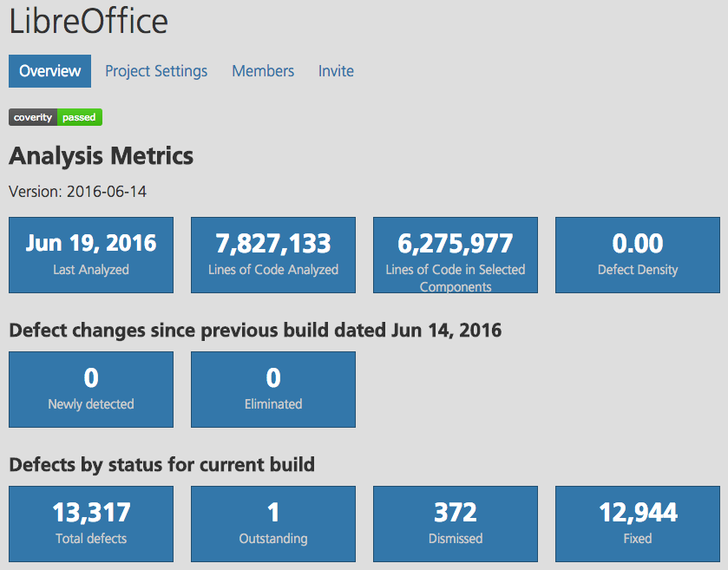View the 1 Outstanding defect tile
This screenshot has width=728, height=570.
point(273,524)
